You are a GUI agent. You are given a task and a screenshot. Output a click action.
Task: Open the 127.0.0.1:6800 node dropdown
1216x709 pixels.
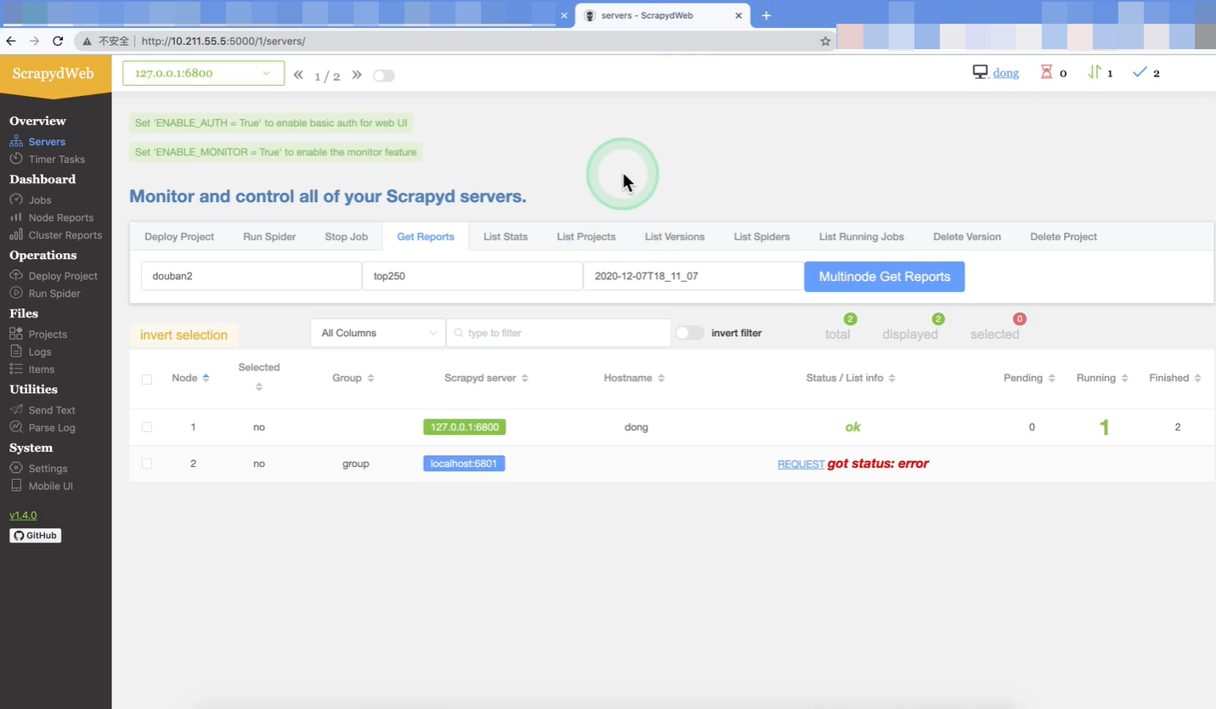pyautogui.click(x=202, y=73)
